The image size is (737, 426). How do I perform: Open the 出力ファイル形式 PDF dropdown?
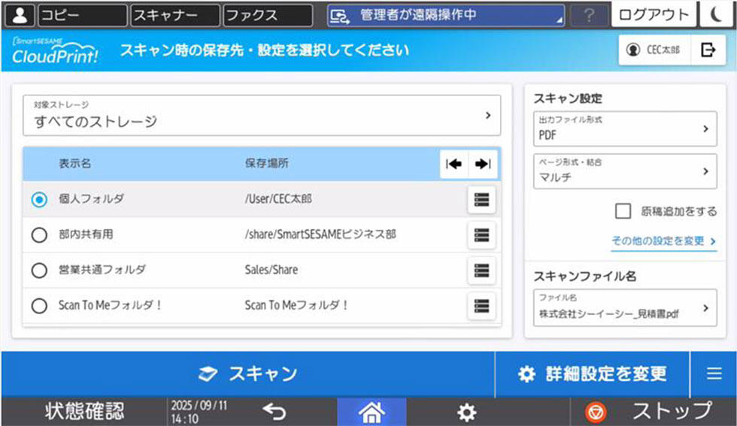pos(624,129)
